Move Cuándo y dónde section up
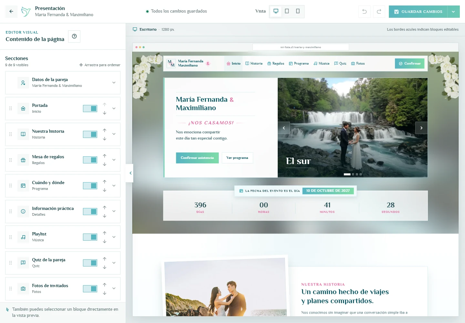Image resolution: width=465 pixels, height=323 pixels. click(105, 182)
